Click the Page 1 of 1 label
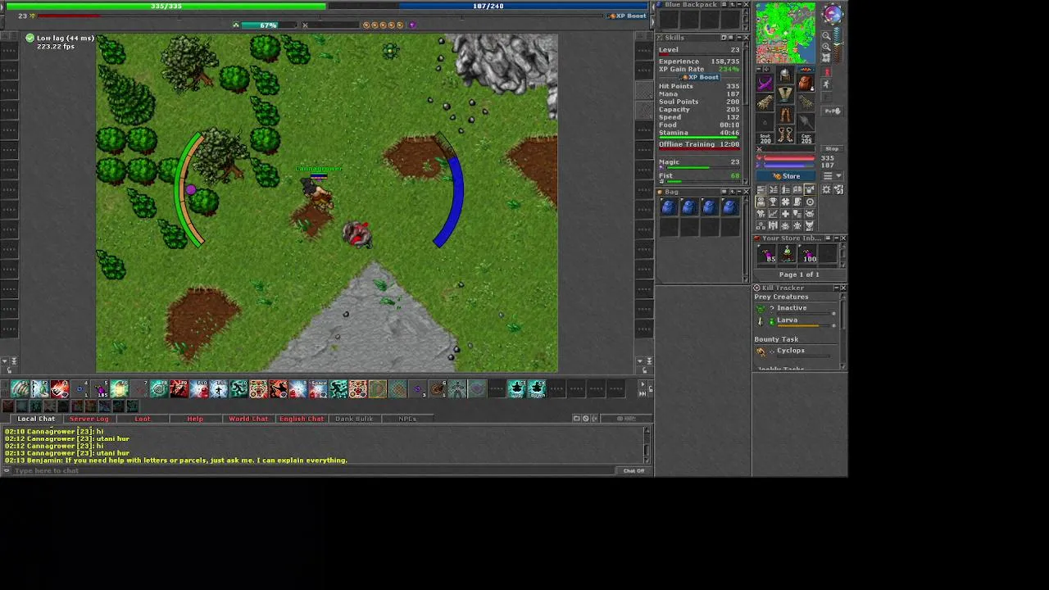Image resolution: width=1049 pixels, height=590 pixels. (x=799, y=275)
